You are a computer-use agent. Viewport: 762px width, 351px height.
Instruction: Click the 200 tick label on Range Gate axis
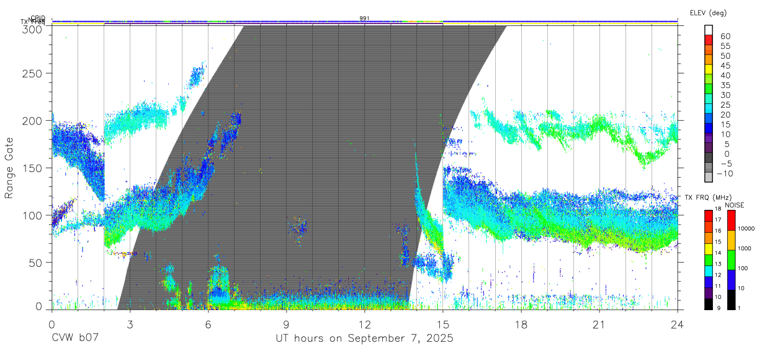34,121
